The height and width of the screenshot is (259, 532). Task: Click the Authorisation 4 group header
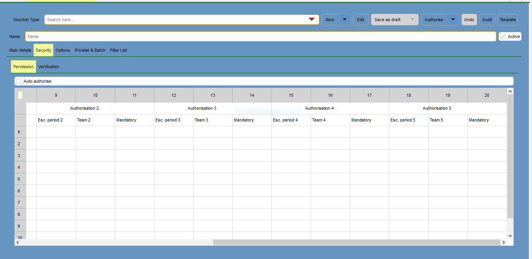(x=330, y=108)
